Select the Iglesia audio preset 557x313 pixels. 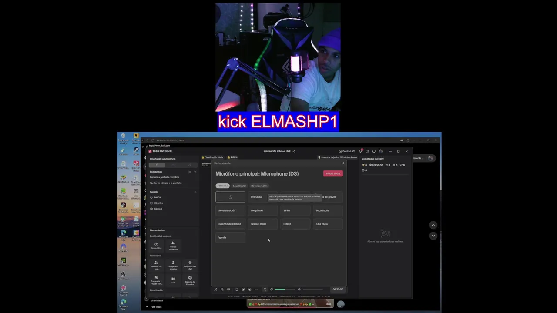point(230,237)
